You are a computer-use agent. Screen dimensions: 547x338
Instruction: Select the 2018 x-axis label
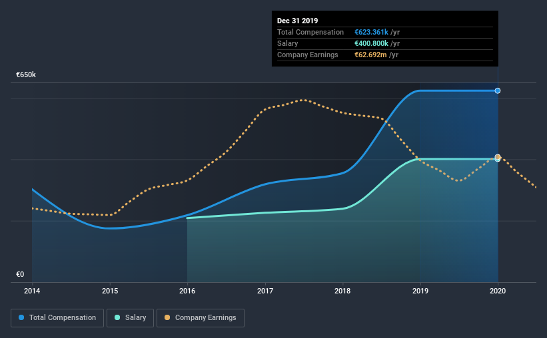[342, 291]
